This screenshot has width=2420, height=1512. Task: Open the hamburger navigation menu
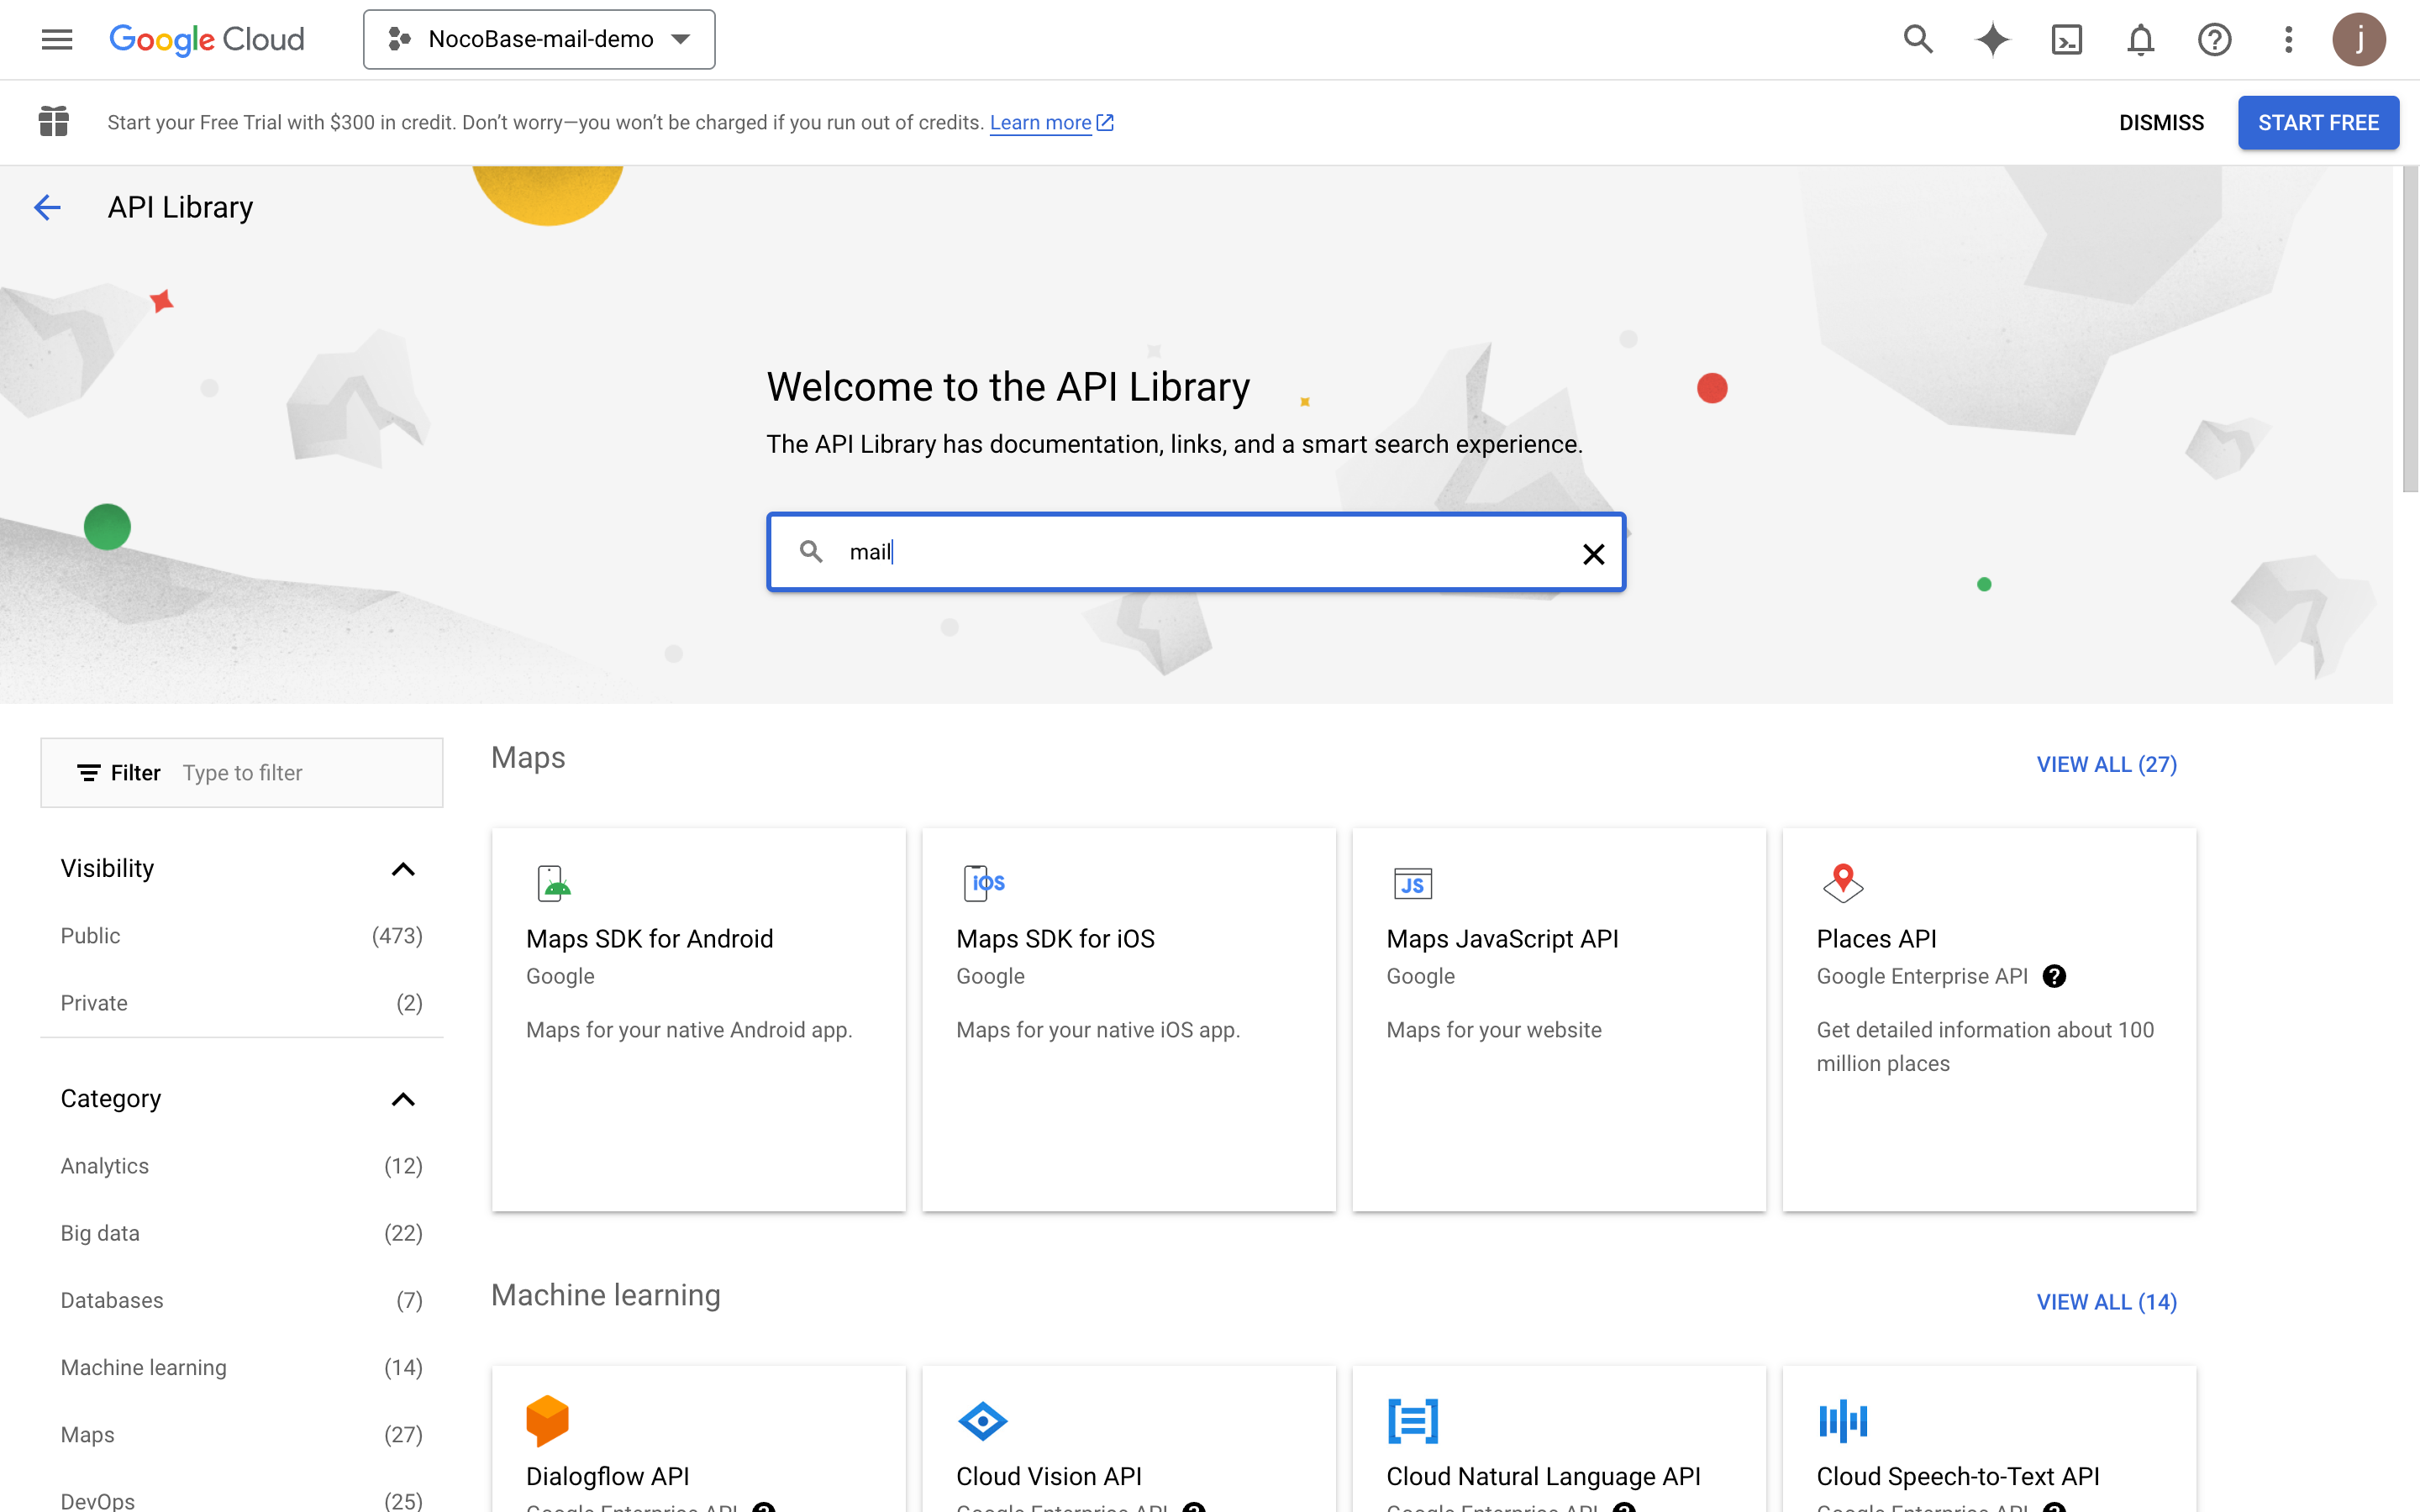click(57, 39)
